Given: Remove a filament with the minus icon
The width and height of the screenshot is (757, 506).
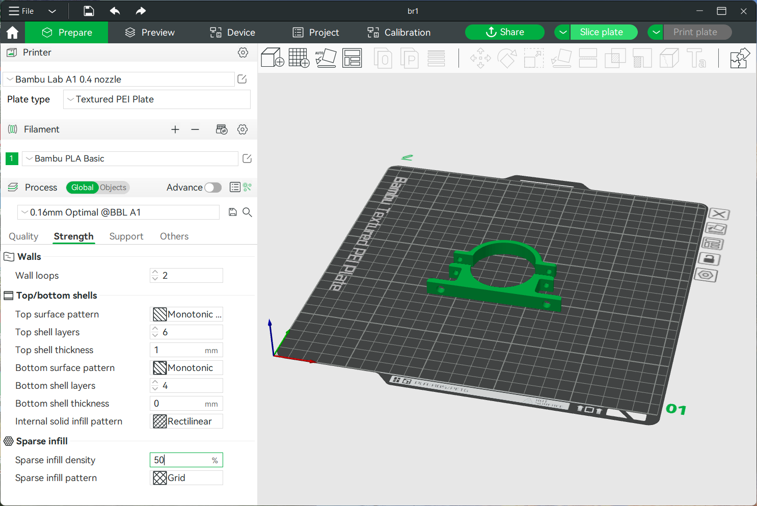Looking at the screenshot, I should (x=195, y=129).
